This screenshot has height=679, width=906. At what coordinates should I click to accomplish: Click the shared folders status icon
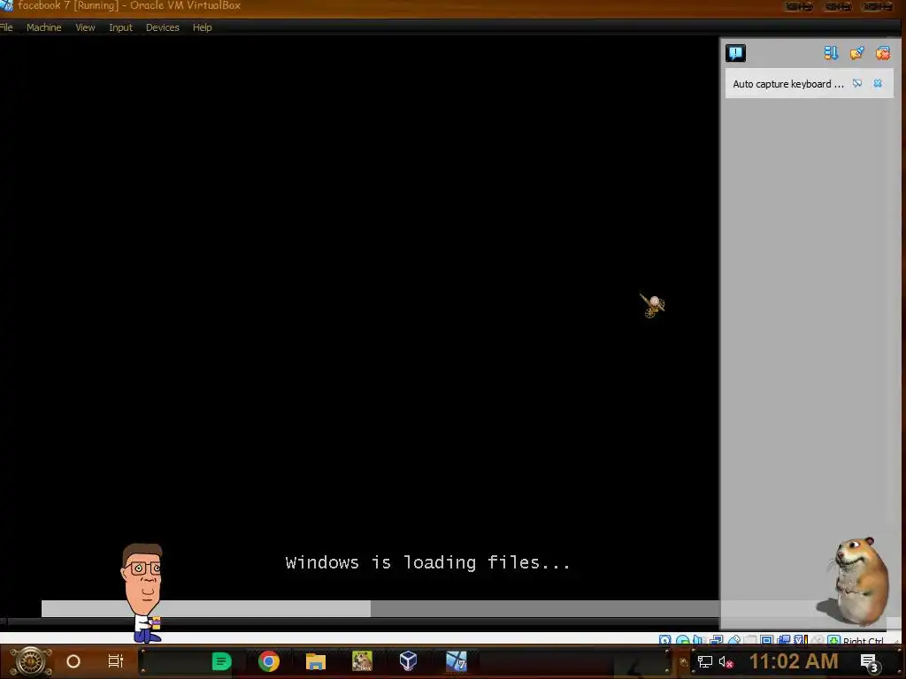click(x=750, y=640)
